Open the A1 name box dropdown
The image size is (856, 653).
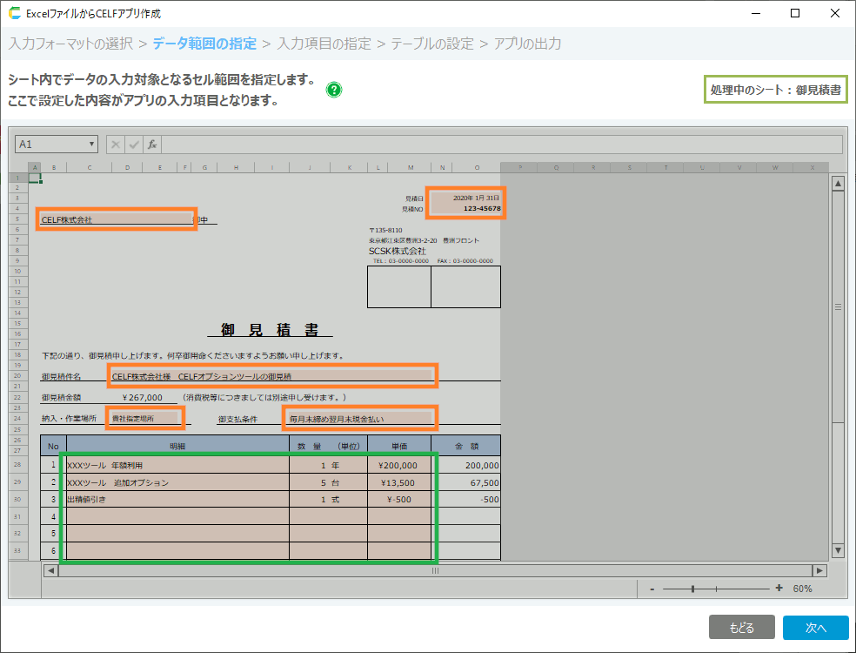(92, 145)
